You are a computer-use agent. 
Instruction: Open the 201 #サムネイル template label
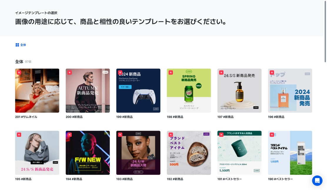point(26,117)
